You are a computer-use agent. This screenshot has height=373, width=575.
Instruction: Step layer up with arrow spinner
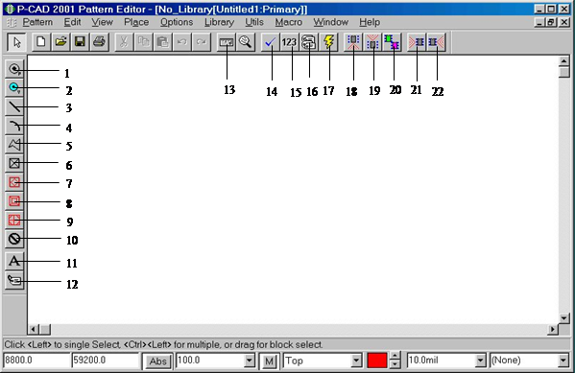[x=395, y=356]
